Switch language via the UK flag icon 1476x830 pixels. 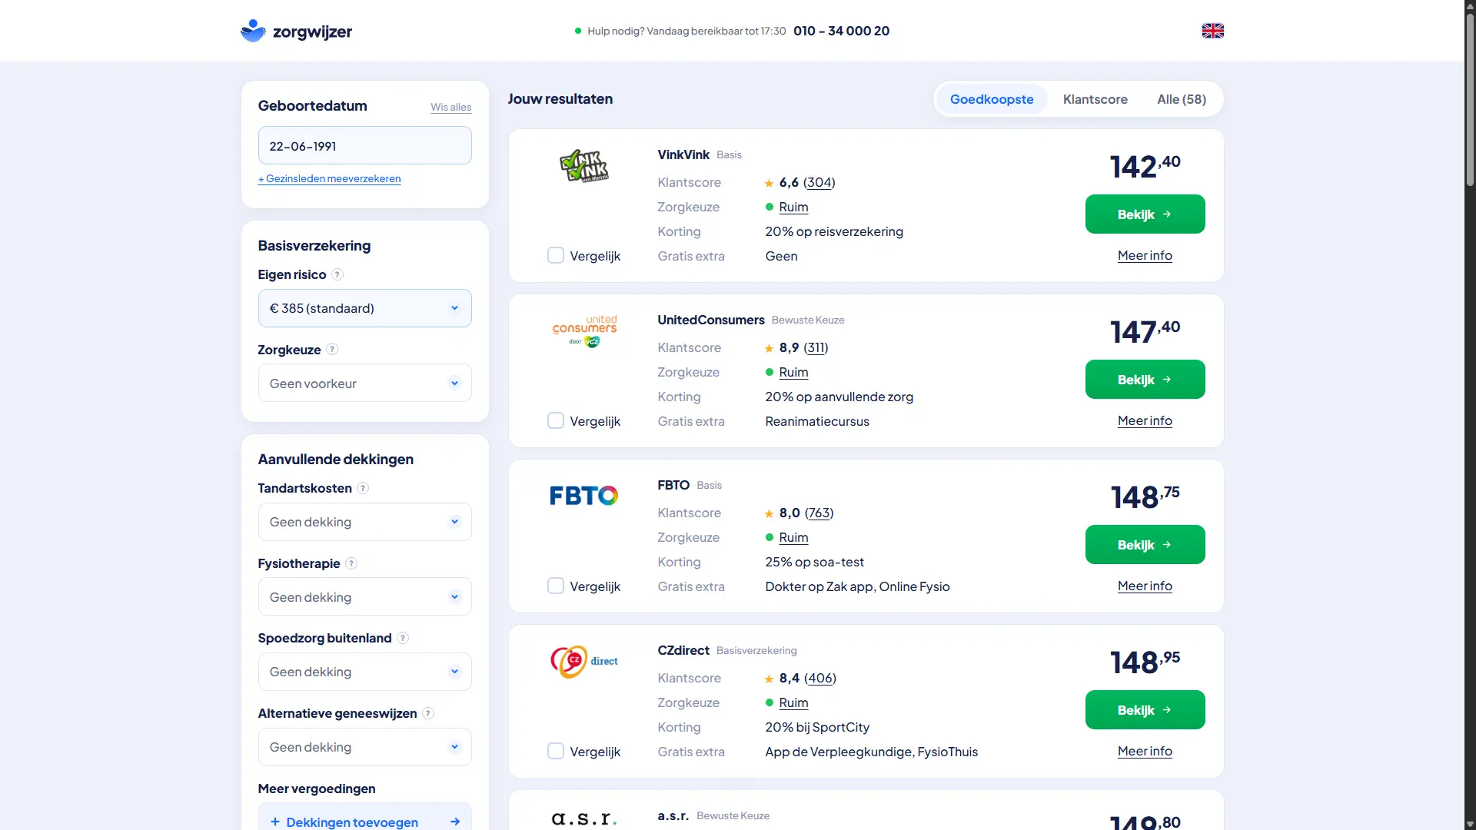pos(1212,31)
